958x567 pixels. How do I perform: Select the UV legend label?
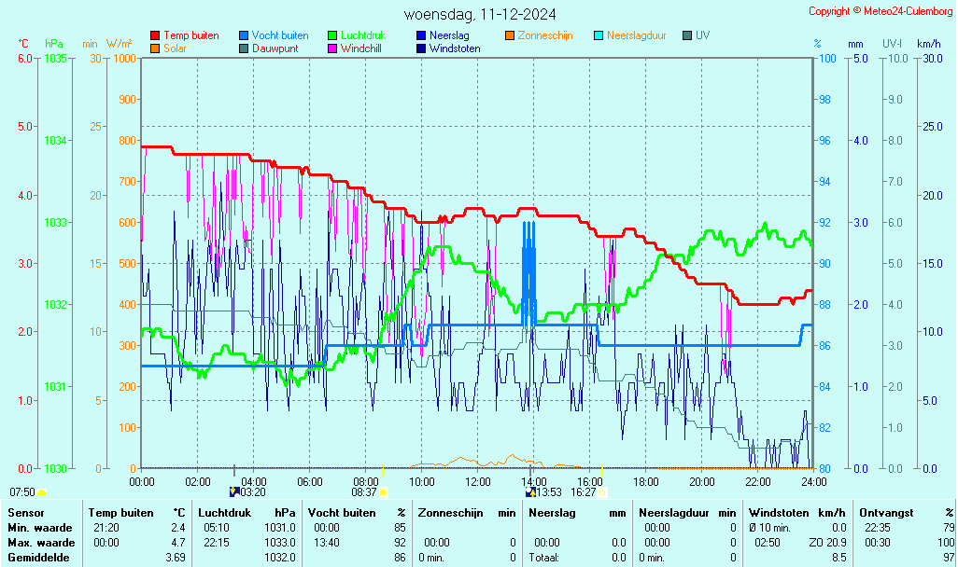(702, 35)
